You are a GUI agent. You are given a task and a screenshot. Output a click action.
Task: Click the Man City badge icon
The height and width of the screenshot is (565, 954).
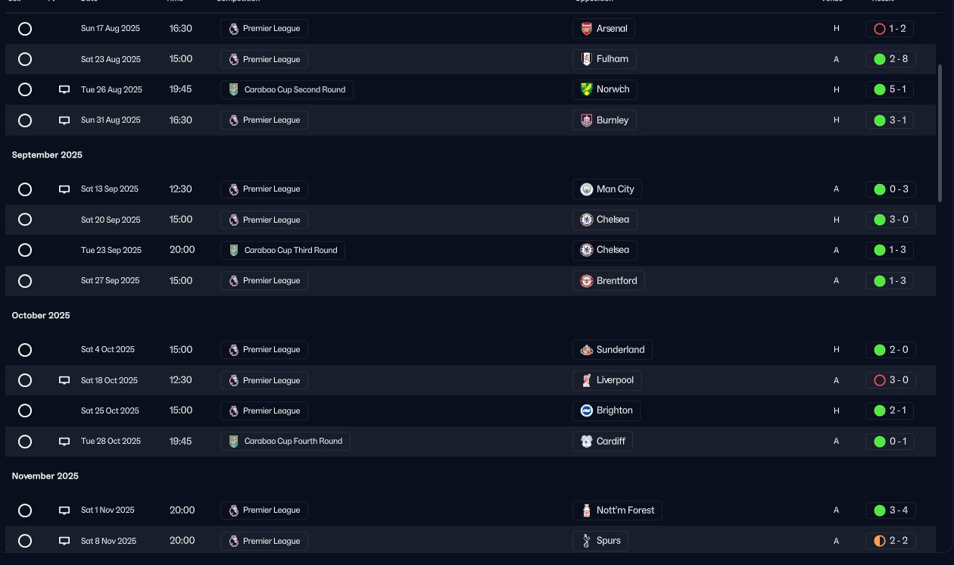586,189
